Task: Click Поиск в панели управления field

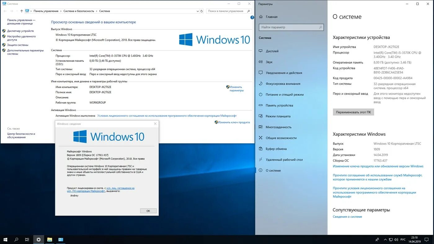Action: (228, 11)
